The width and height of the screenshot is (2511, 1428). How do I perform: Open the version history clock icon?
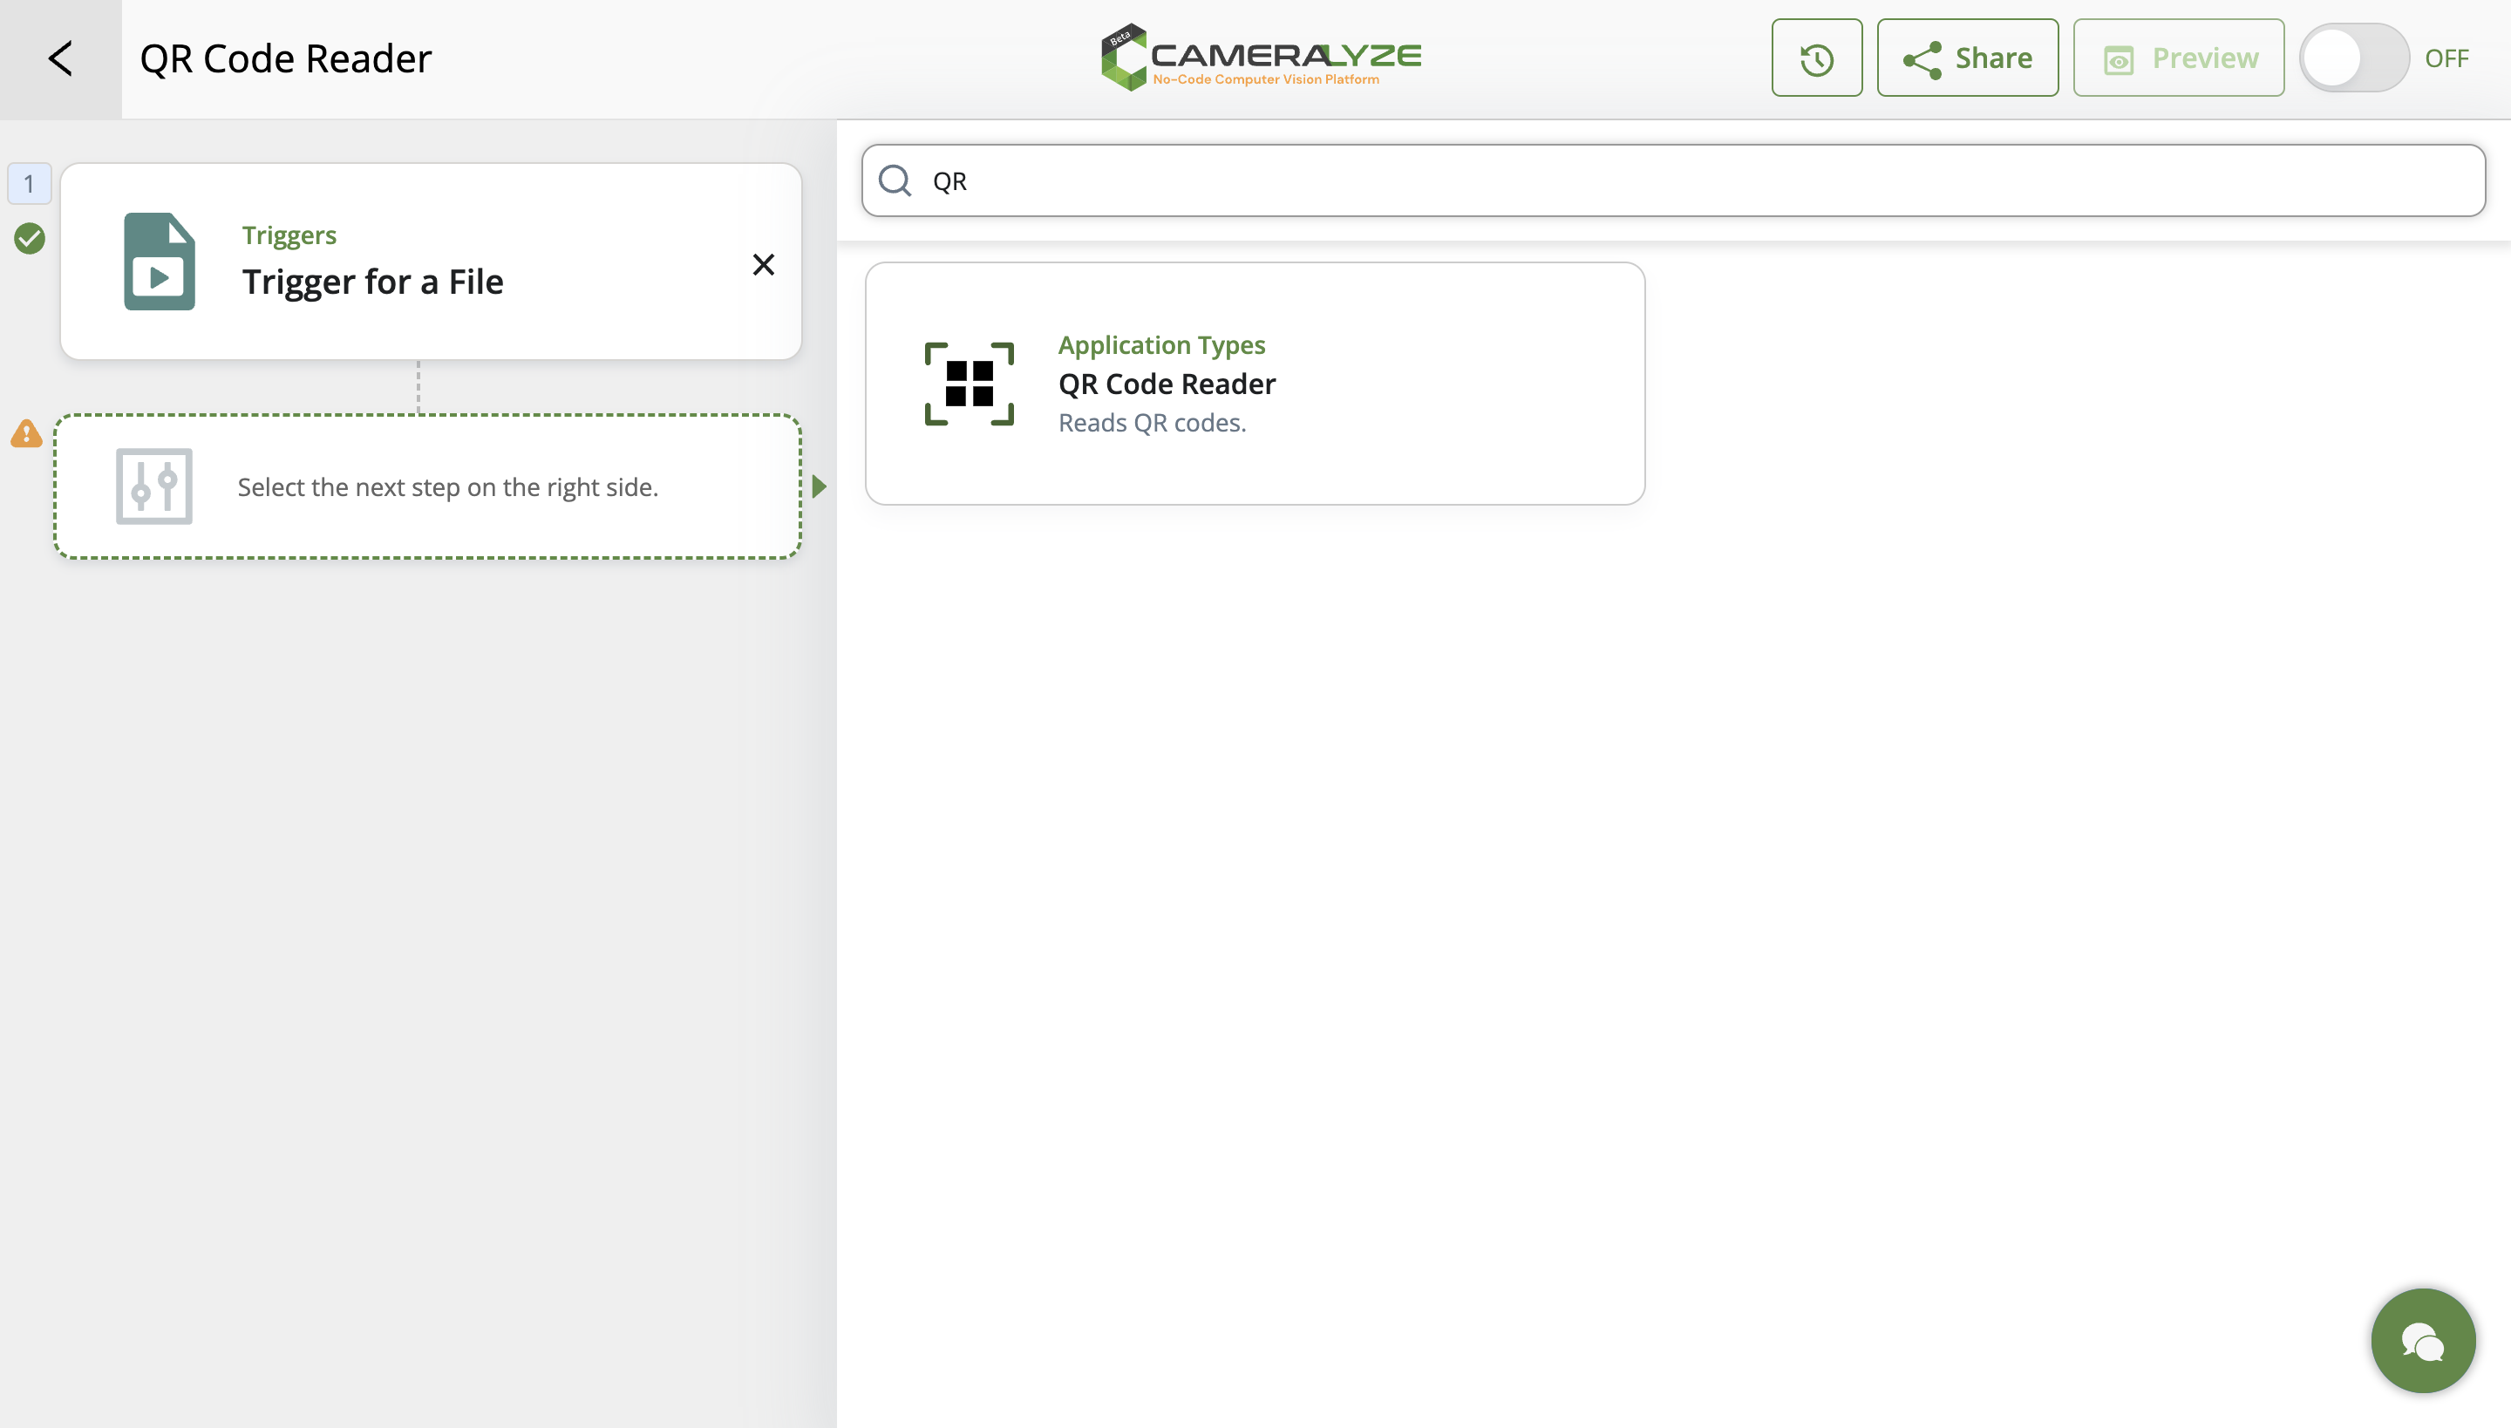click(x=1815, y=59)
